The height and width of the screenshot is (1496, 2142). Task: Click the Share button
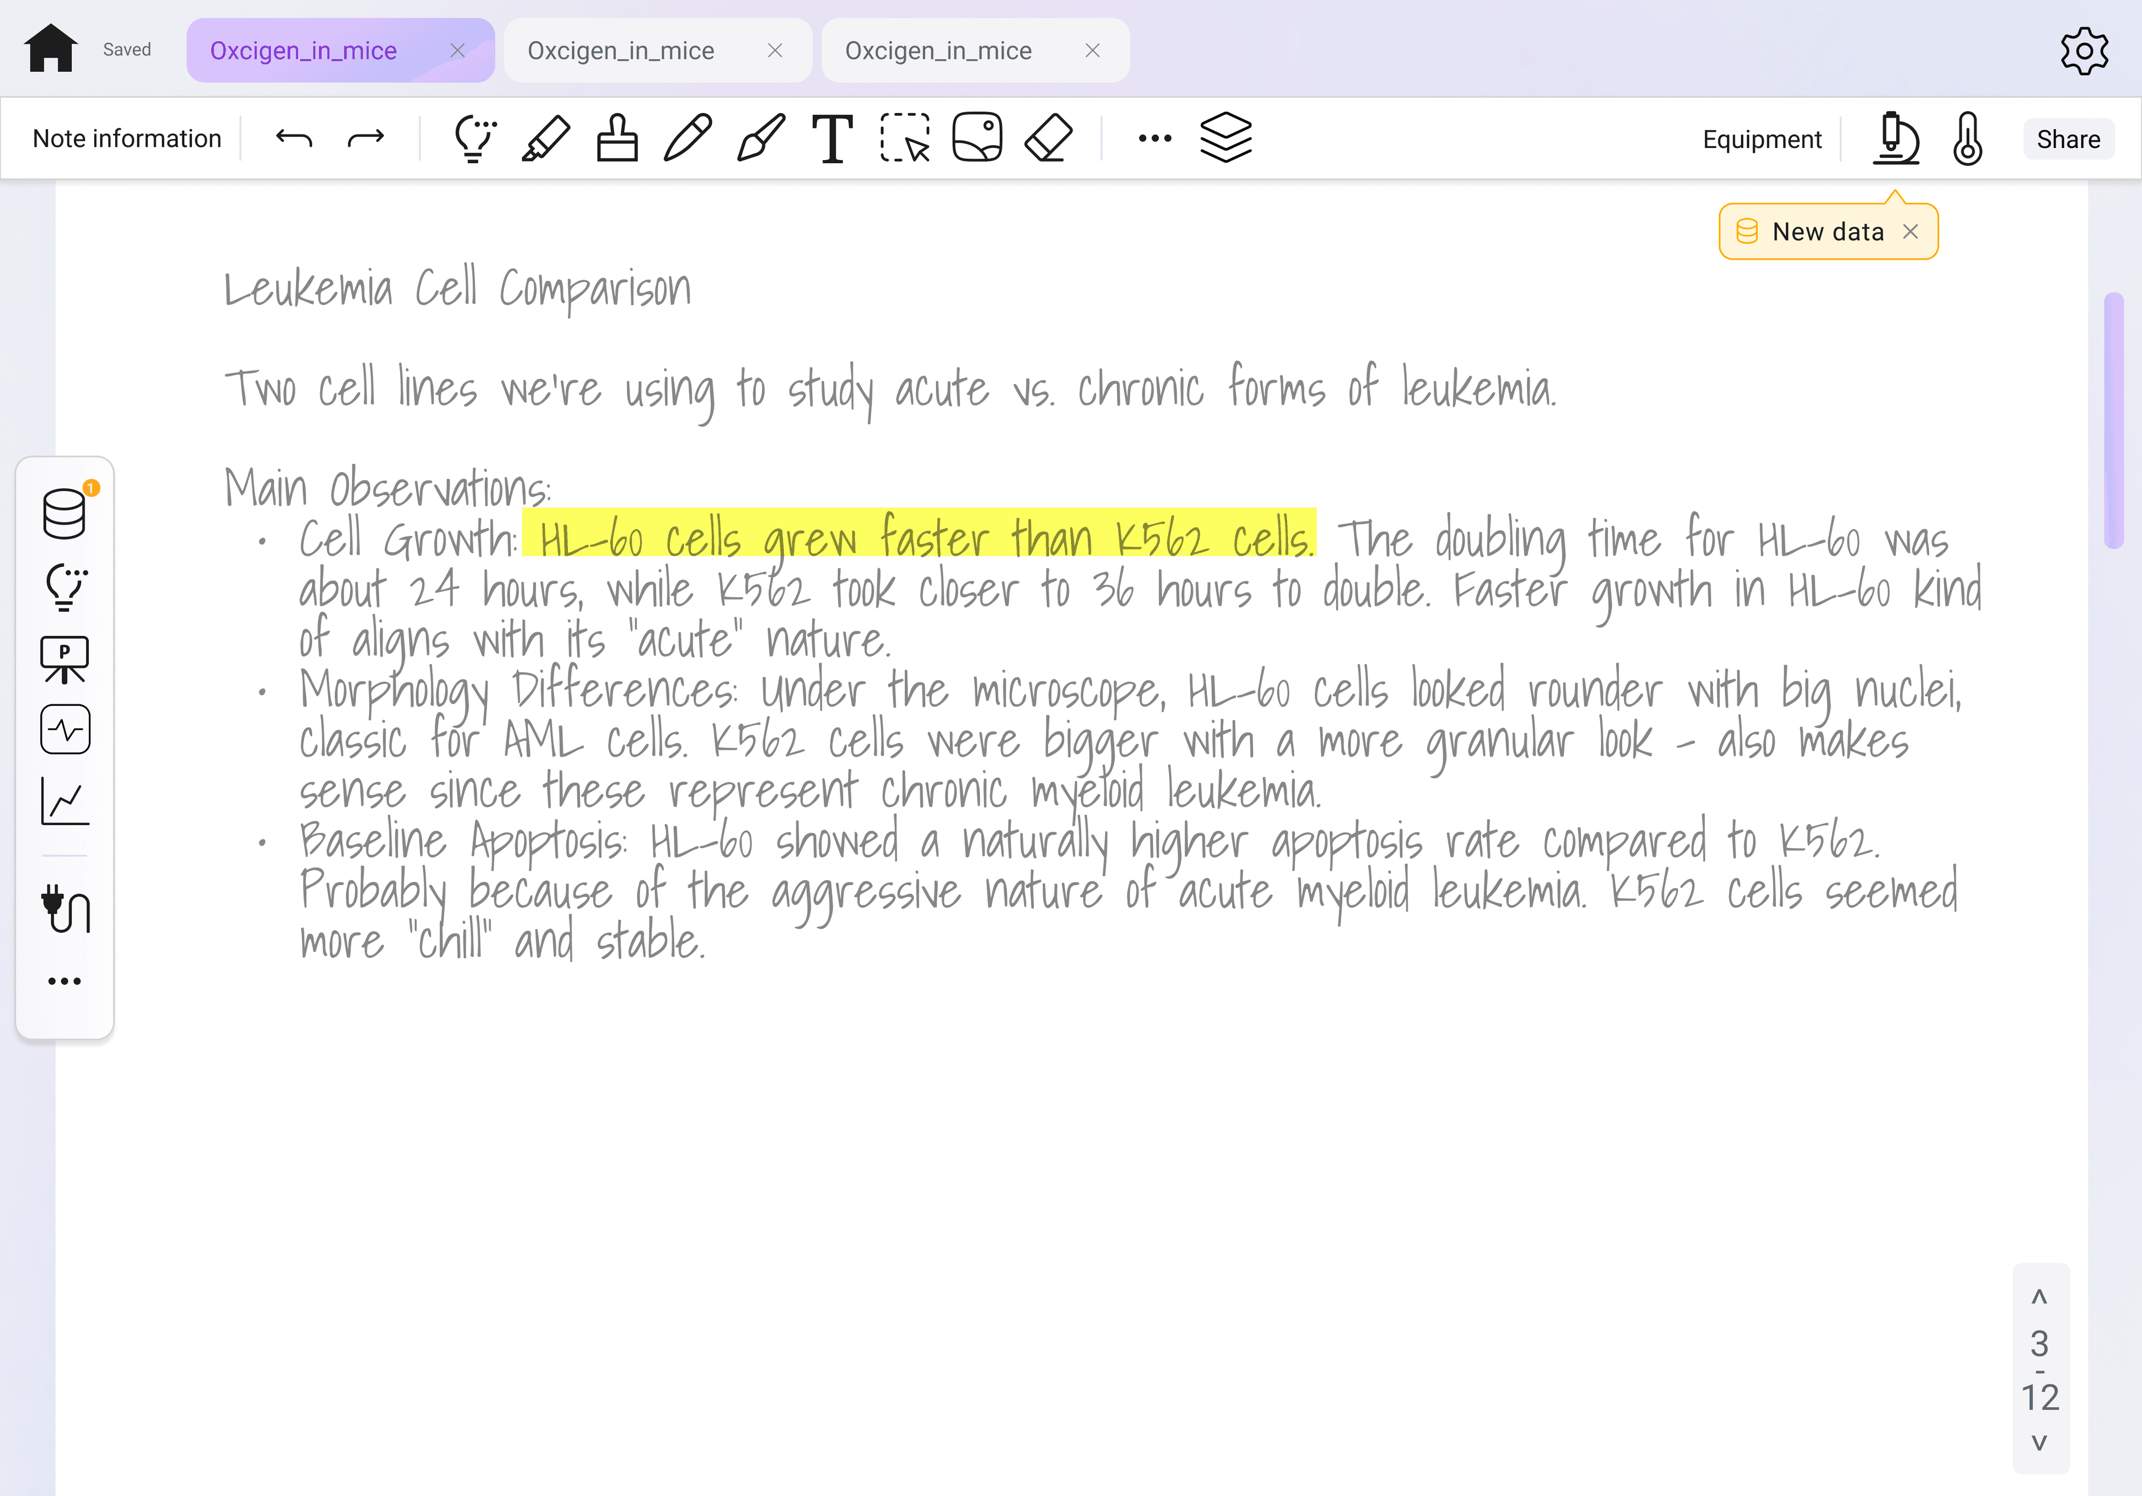[x=2068, y=139]
